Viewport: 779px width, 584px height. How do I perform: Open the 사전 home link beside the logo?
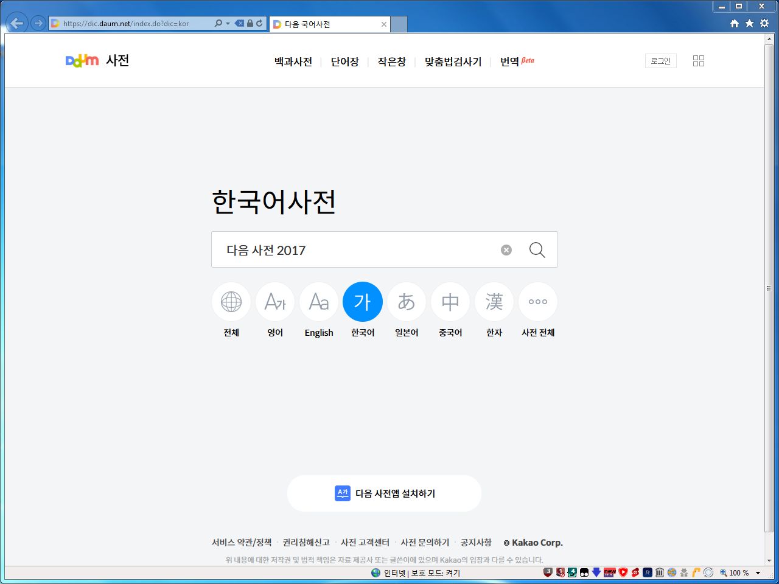[117, 60]
